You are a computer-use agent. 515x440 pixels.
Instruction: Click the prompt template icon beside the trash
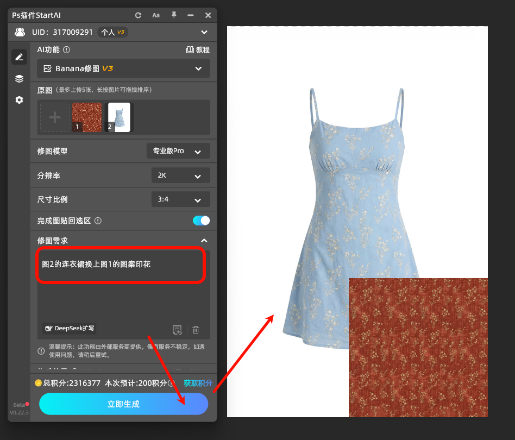[177, 330]
